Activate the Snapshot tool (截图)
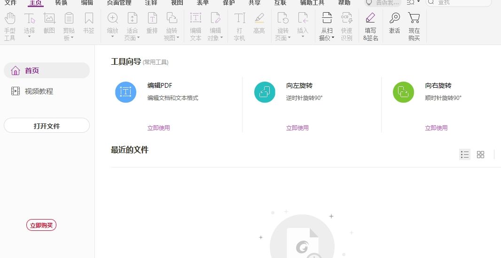The image size is (501, 258). [x=49, y=23]
